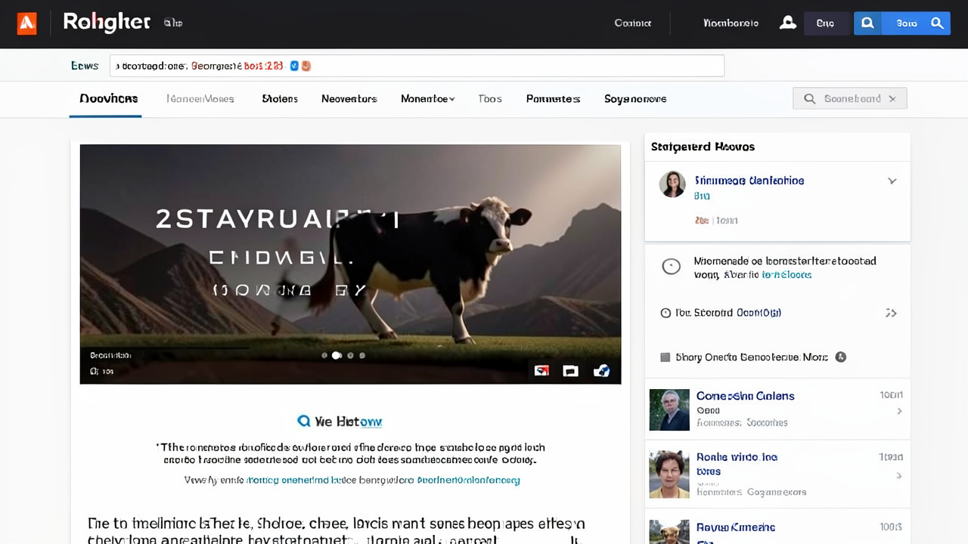Click the blue badge icon inside the address field

click(x=294, y=66)
